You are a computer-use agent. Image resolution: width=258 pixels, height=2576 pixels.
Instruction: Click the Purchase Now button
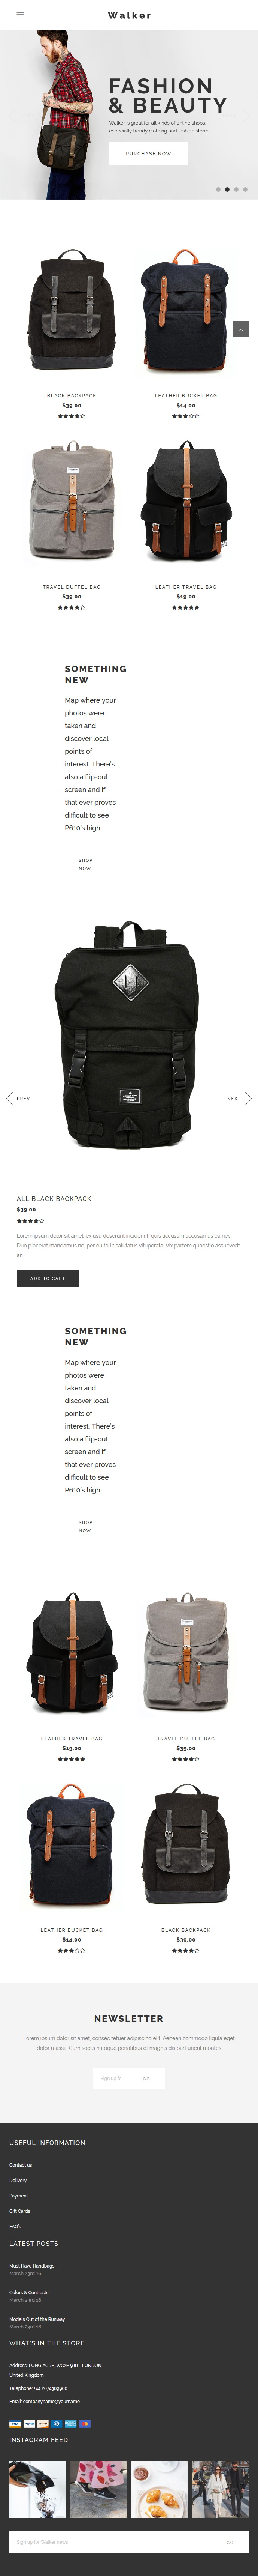[x=148, y=153]
